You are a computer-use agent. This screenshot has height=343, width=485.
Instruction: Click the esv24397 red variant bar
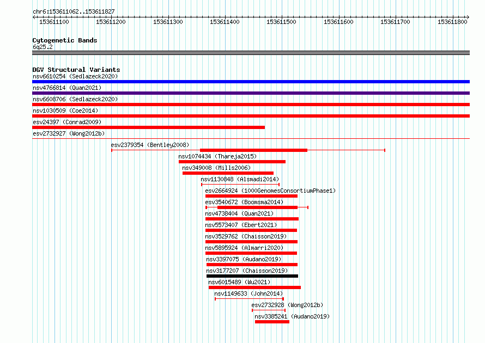148,127
